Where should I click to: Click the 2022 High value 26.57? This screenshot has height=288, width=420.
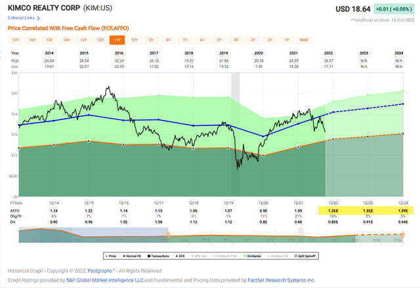329,61
